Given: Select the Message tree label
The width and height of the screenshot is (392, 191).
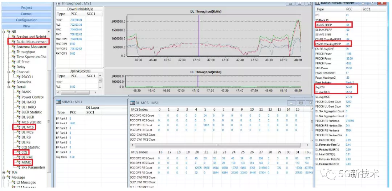Looking at the screenshot, I should point(18,177).
